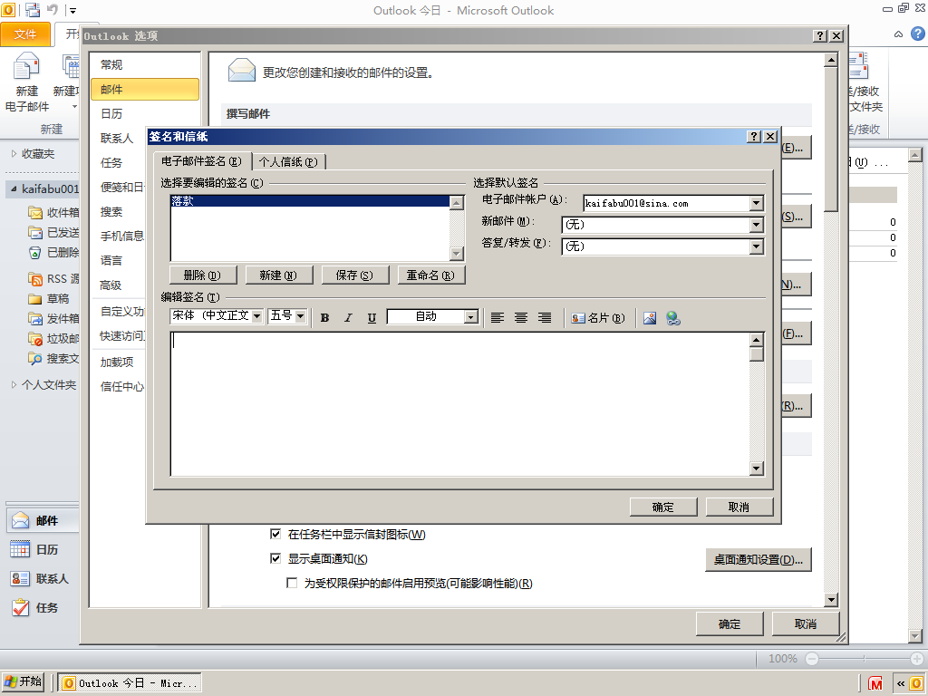
Task: Open 已发送 folder icon
Action: pyautogui.click(x=35, y=232)
